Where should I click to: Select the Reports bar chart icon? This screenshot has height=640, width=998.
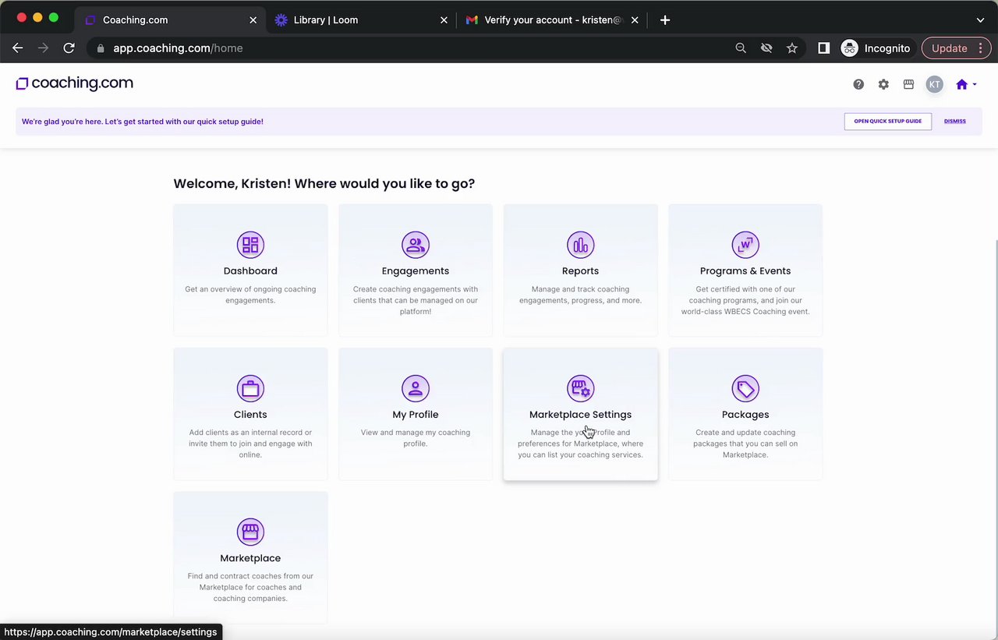pyautogui.click(x=580, y=245)
